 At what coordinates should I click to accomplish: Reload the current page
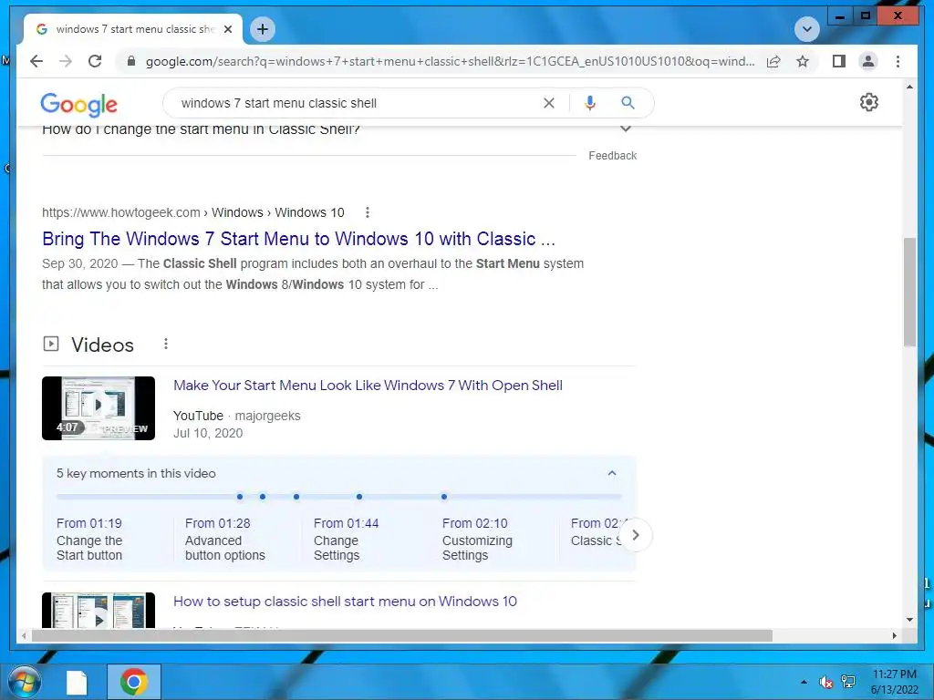(x=95, y=61)
